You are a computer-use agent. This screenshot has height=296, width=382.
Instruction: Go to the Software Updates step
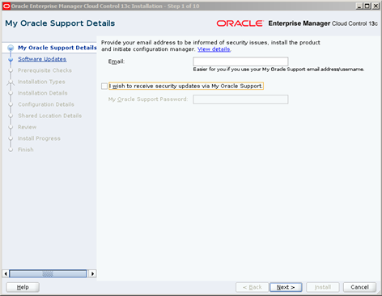click(x=42, y=59)
